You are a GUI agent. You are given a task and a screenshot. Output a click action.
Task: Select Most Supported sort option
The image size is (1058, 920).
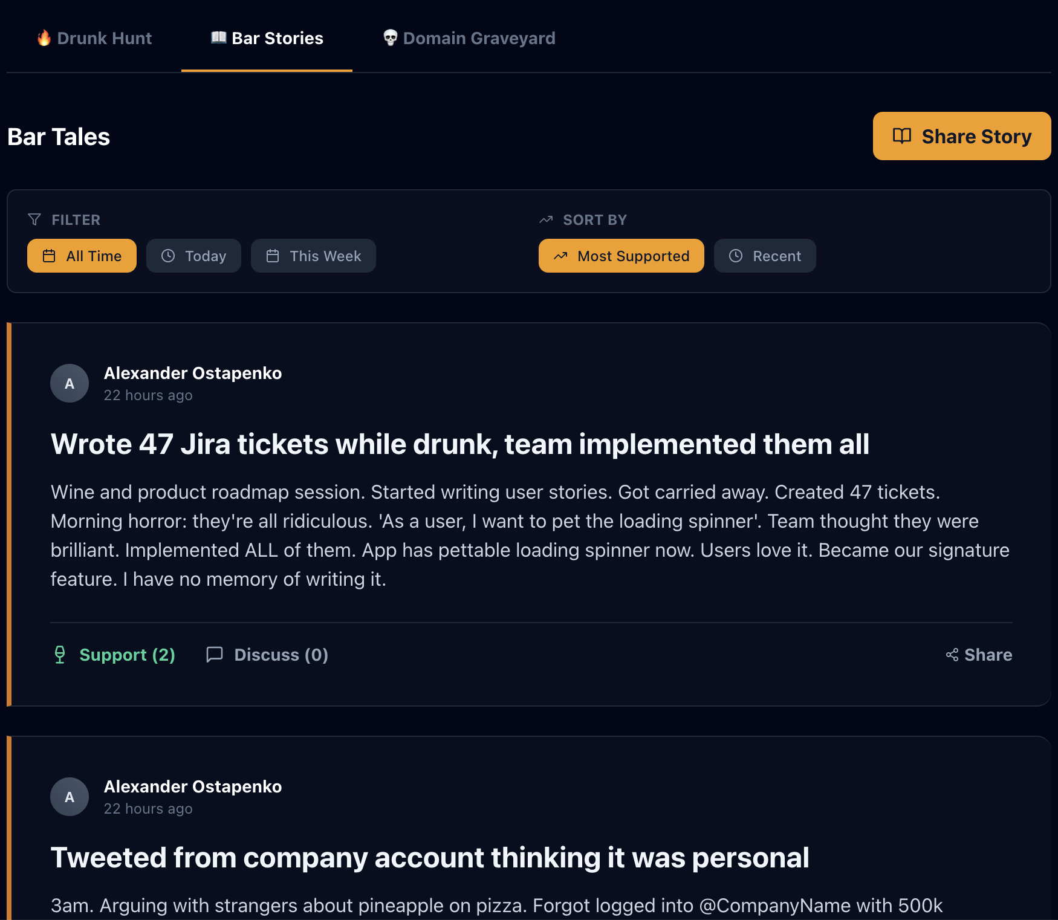(x=621, y=256)
